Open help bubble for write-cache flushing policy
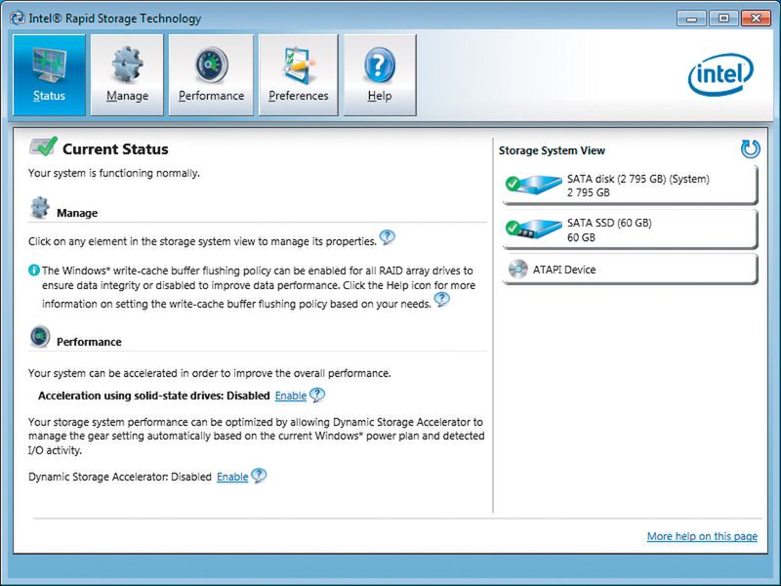Screen dimensions: 781x586 [442, 300]
